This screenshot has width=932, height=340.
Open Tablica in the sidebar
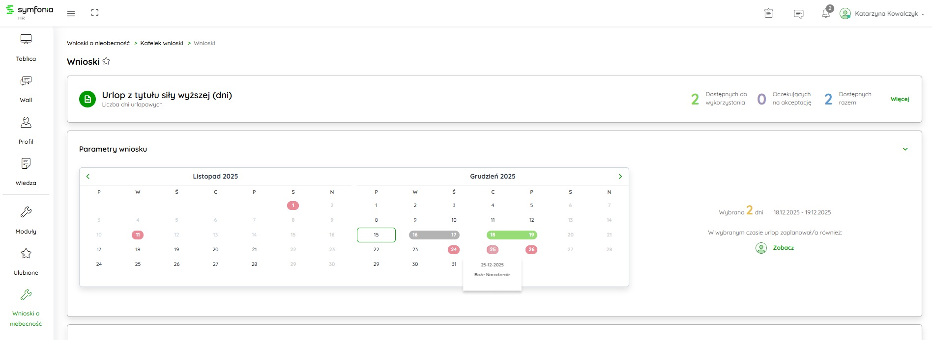[x=26, y=48]
